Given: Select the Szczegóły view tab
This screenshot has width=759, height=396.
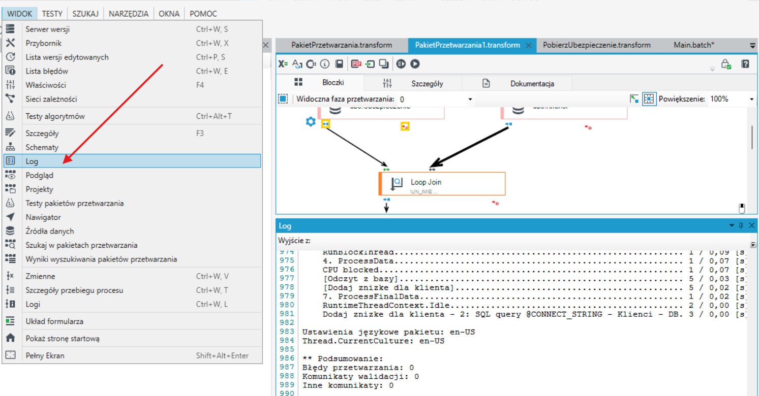Looking at the screenshot, I should click(413, 84).
